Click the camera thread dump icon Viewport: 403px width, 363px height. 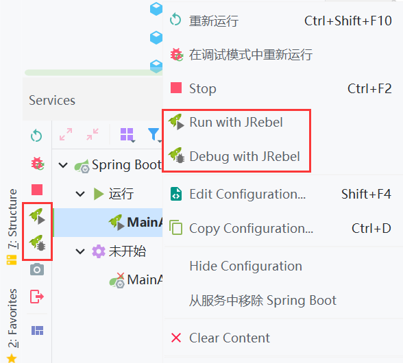pyautogui.click(x=37, y=269)
